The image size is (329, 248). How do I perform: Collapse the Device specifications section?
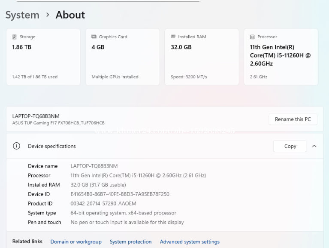tap(314, 146)
